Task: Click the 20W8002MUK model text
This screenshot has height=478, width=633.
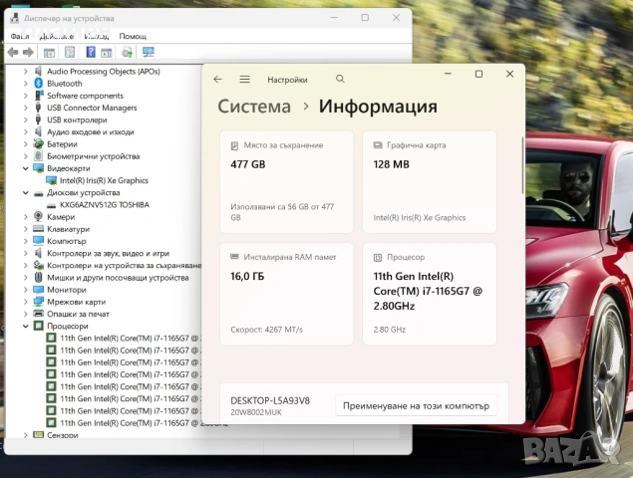Action: [256, 412]
